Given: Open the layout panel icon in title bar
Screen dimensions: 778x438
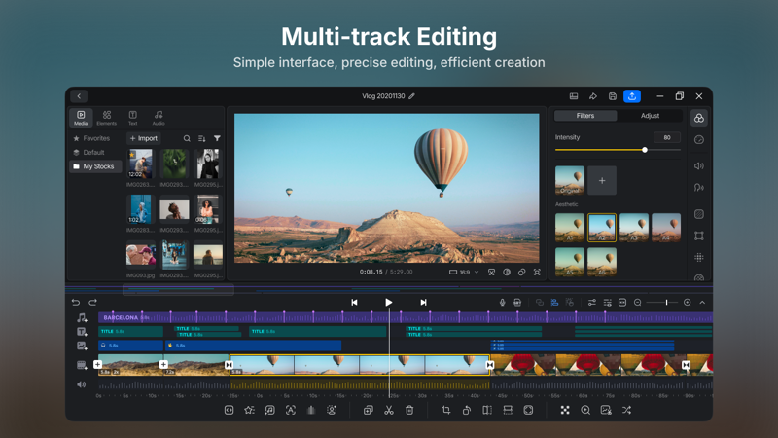Looking at the screenshot, I should 574,96.
